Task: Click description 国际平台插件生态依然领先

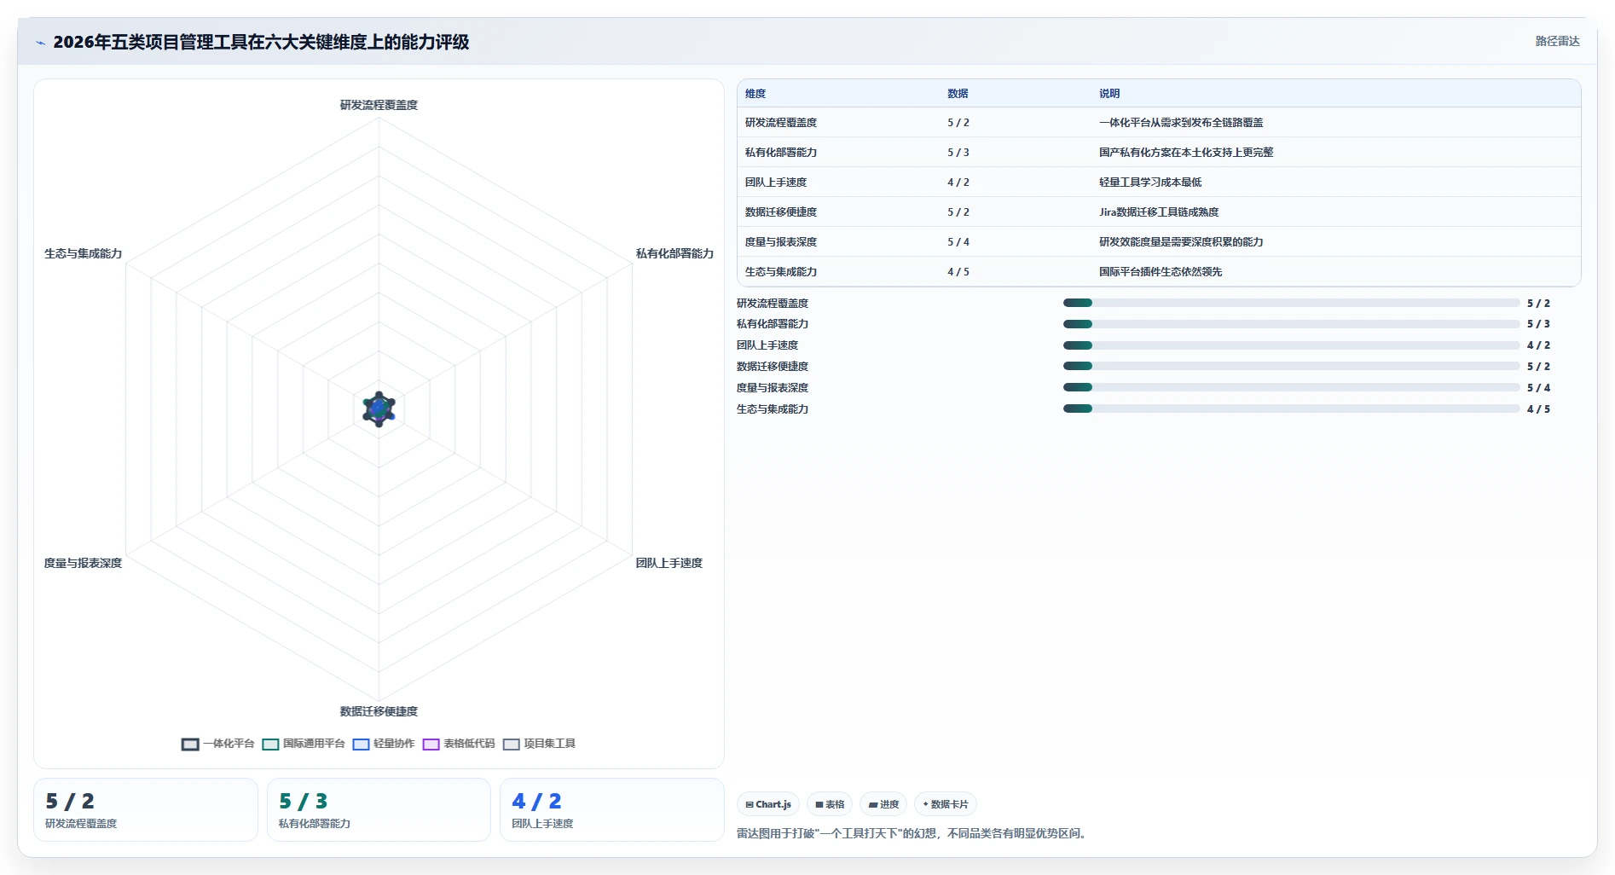Action: coord(1161,272)
